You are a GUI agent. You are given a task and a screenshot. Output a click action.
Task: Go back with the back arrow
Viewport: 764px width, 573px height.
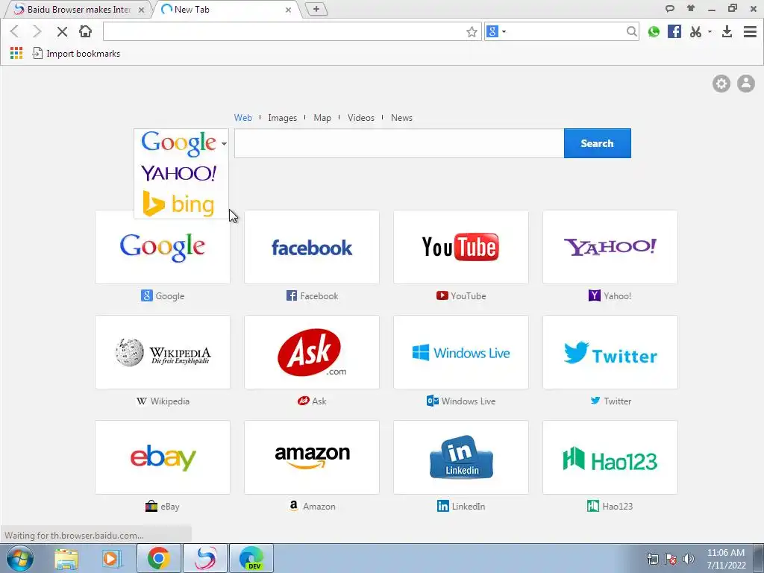15,31
